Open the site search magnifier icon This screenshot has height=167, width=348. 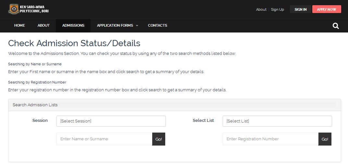coord(336,26)
